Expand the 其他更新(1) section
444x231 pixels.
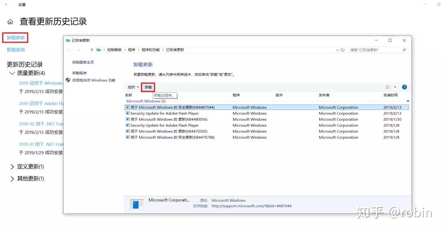click(x=12, y=179)
